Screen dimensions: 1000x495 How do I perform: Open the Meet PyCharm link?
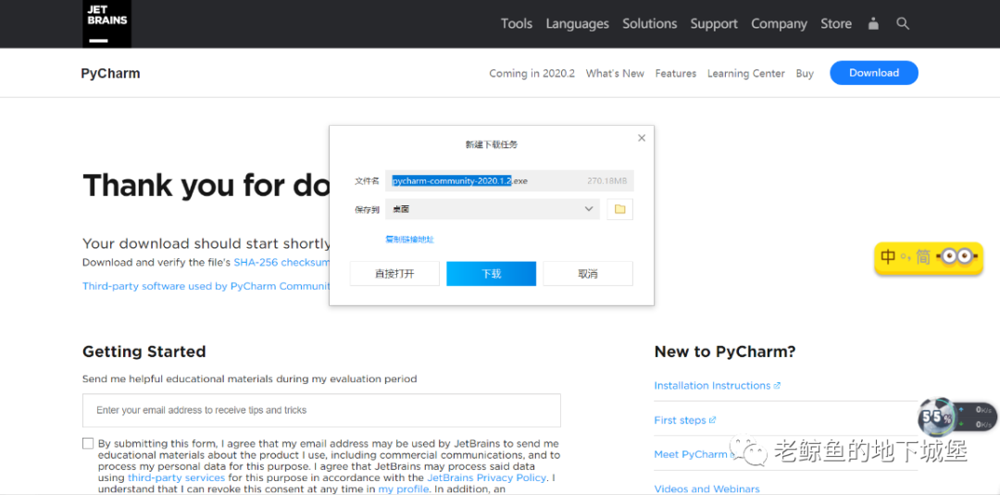(690, 454)
